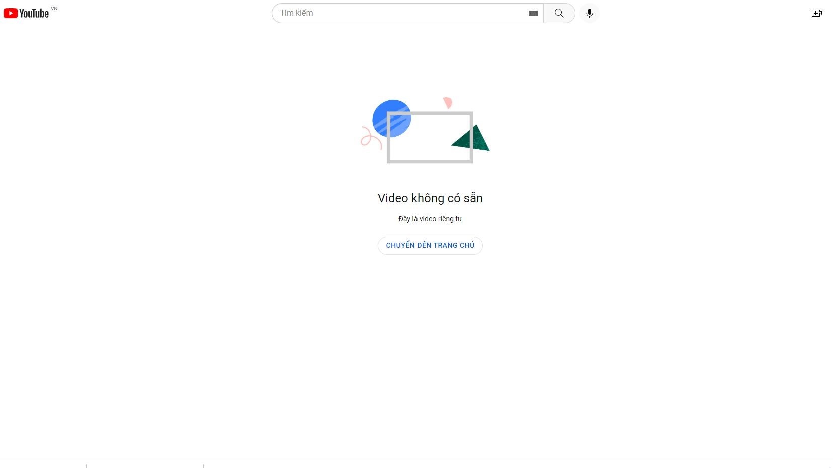The height and width of the screenshot is (468, 833).
Task: Click the pink leaf shape above frame
Action: coord(447,103)
